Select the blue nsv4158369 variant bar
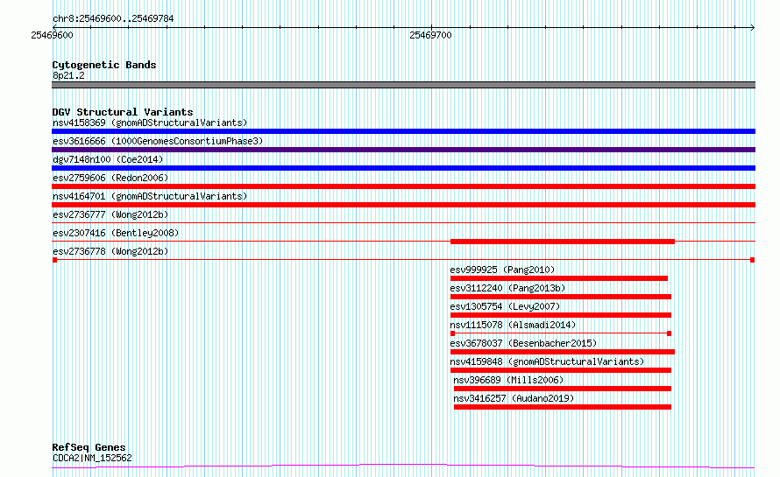The width and height of the screenshot is (780, 477). pyautogui.click(x=403, y=131)
